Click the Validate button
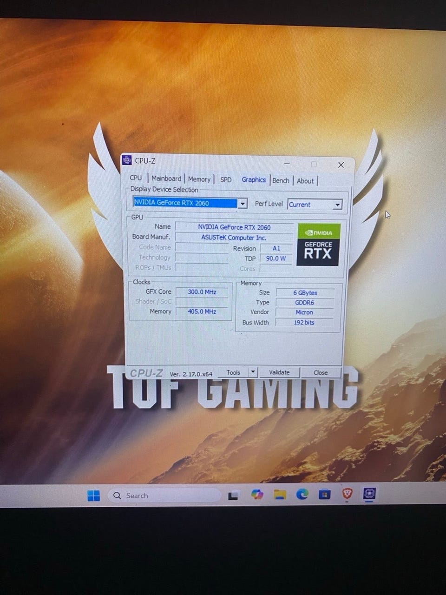This screenshot has height=595, width=446. tap(279, 372)
